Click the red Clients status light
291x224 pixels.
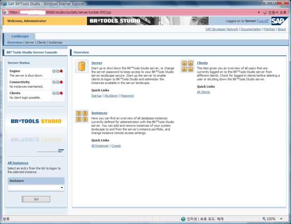(61, 93)
